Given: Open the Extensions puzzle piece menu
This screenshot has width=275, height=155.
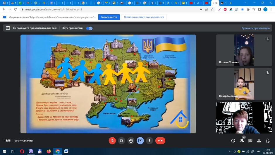Looking at the screenshot, I should (248, 9).
